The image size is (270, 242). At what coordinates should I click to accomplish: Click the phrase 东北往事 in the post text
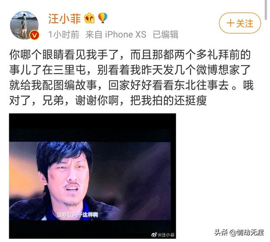coord(196,85)
